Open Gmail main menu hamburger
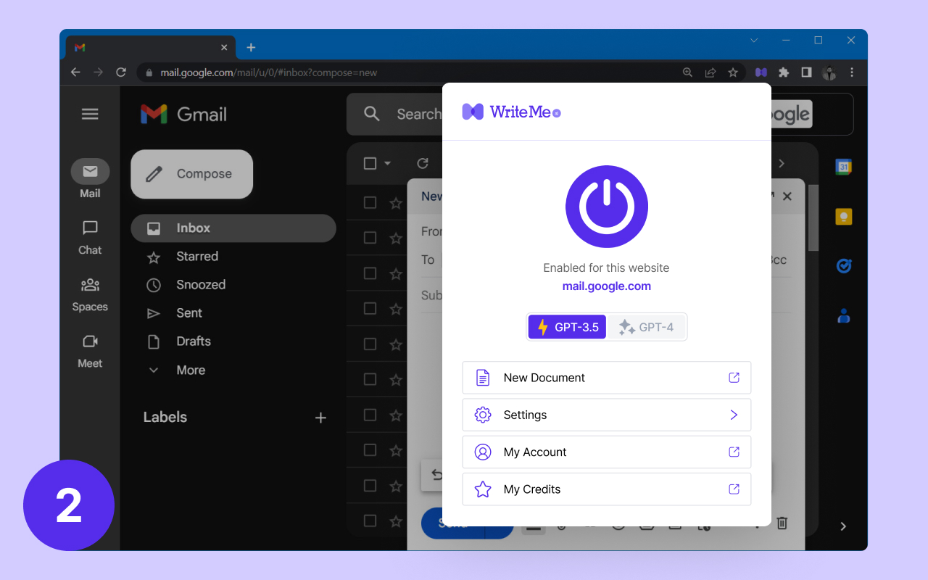The image size is (928, 580). coord(90,114)
